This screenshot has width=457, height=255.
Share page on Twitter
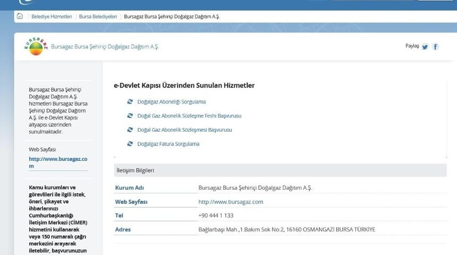[425, 47]
